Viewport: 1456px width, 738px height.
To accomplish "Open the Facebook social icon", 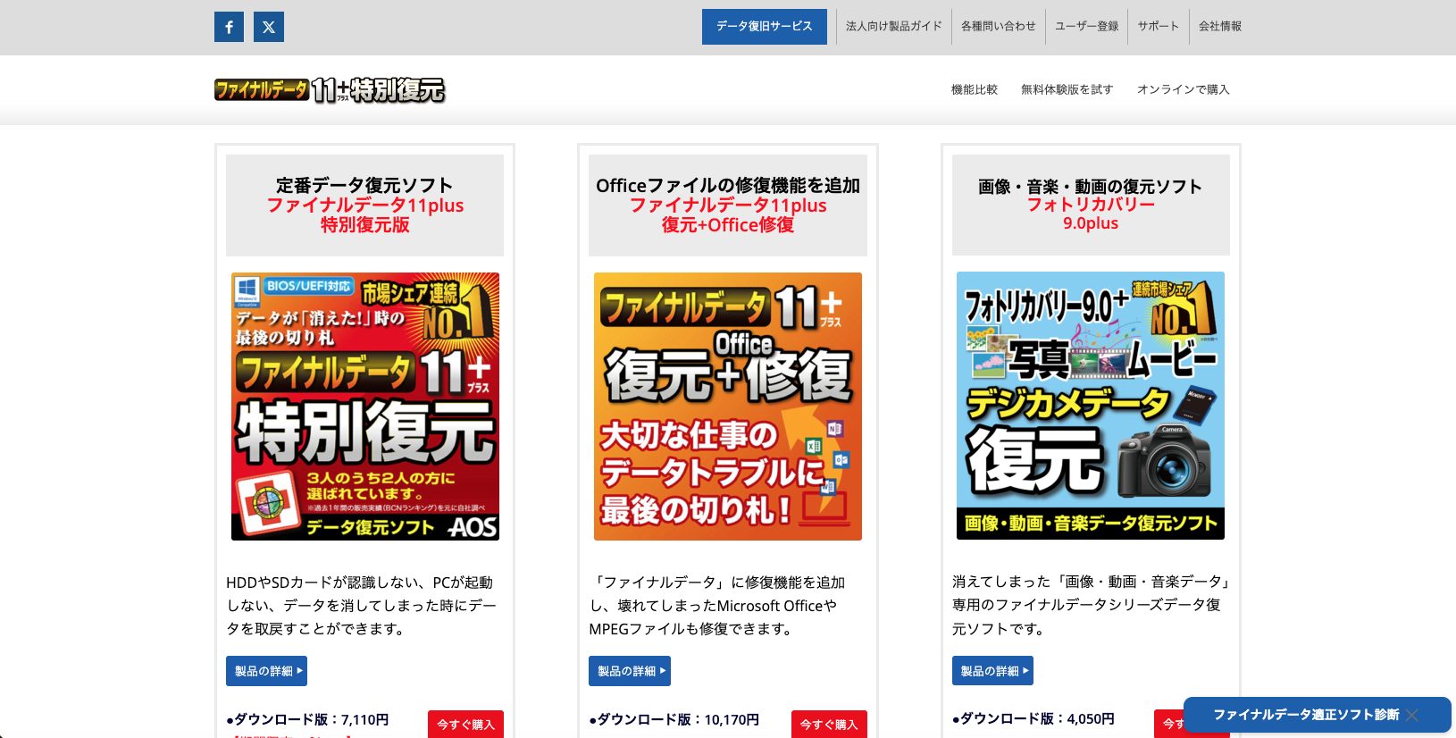I will coord(229,27).
